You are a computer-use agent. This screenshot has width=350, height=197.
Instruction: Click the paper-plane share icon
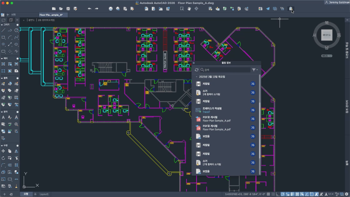click(x=268, y=9)
